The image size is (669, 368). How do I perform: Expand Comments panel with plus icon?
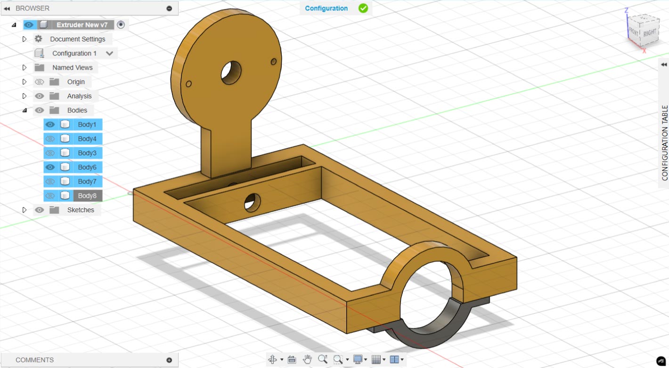tap(169, 360)
